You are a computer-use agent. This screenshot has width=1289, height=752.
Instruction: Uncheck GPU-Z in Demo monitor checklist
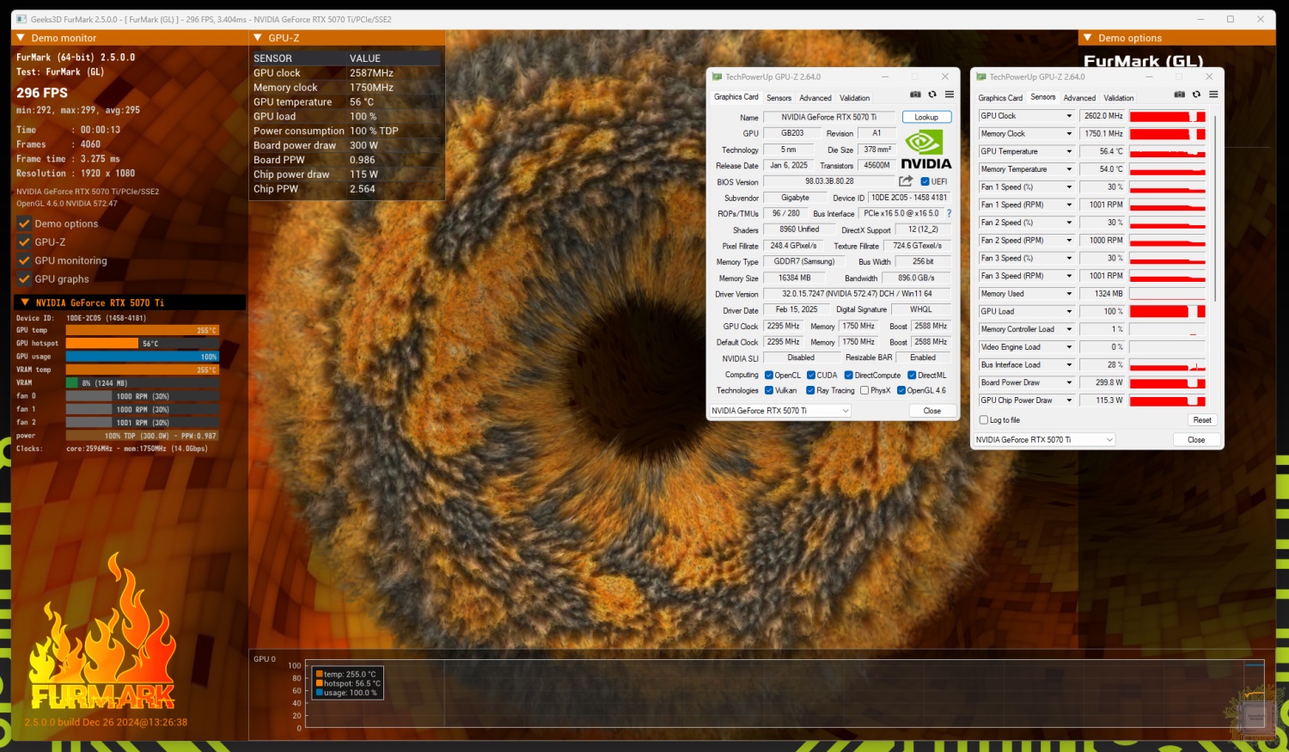tap(24, 242)
